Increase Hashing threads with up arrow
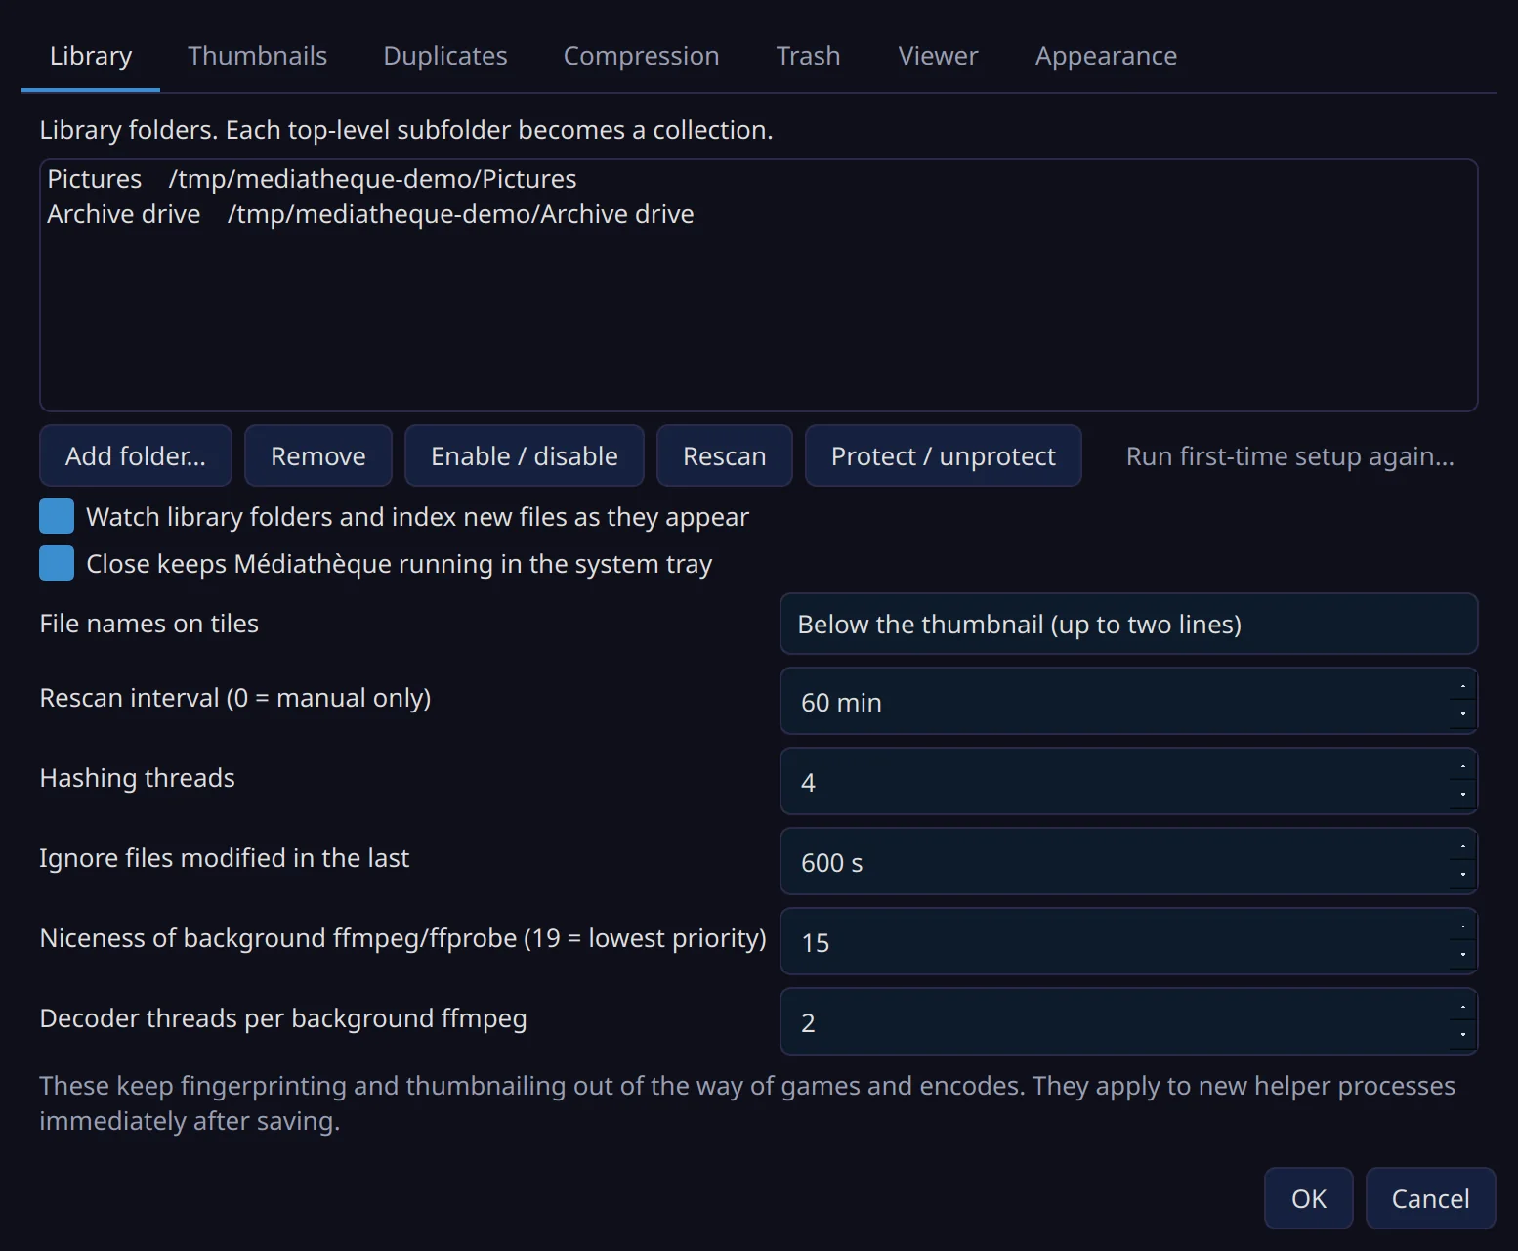The height and width of the screenshot is (1251, 1518). pyautogui.click(x=1463, y=766)
